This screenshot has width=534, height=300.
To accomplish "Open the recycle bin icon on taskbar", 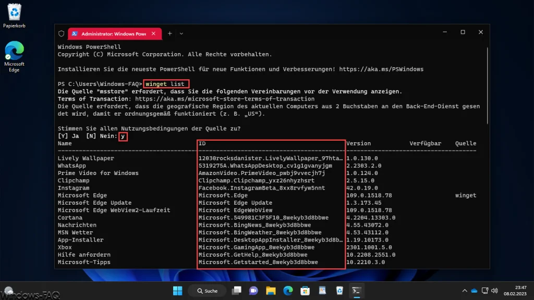I will click(339, 291).
